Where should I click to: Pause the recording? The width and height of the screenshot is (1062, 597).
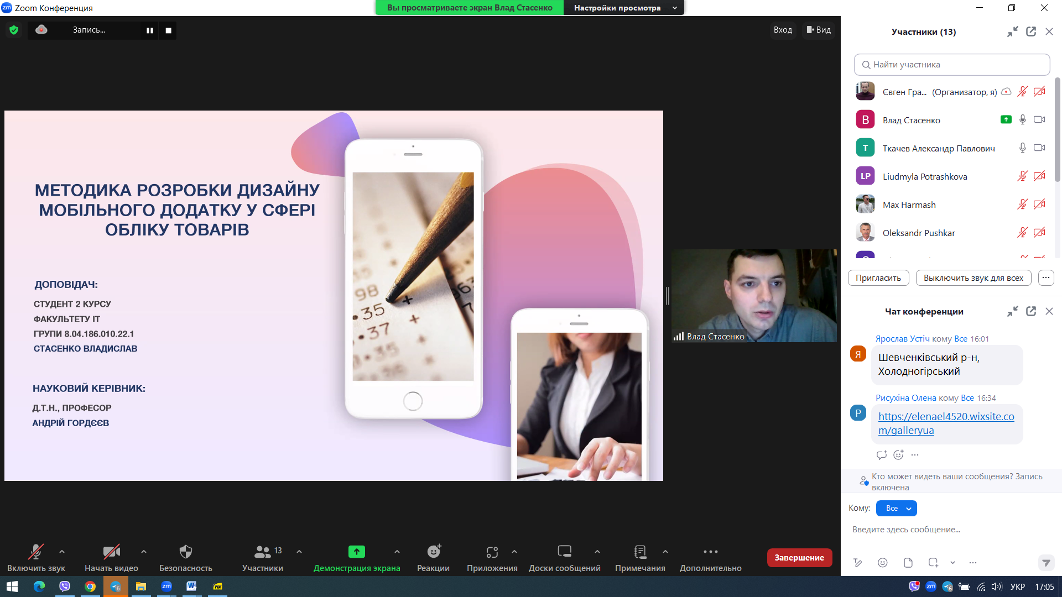pyautogui.click(x=149, y=30)
